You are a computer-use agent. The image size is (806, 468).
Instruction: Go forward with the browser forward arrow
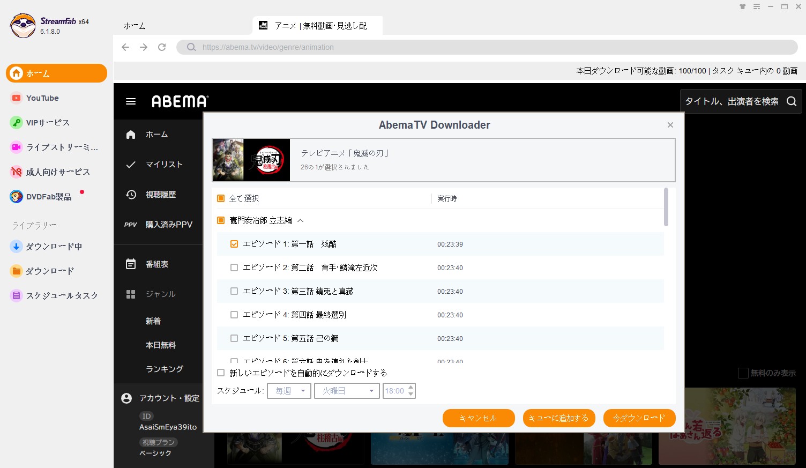(x=144, y=47)
